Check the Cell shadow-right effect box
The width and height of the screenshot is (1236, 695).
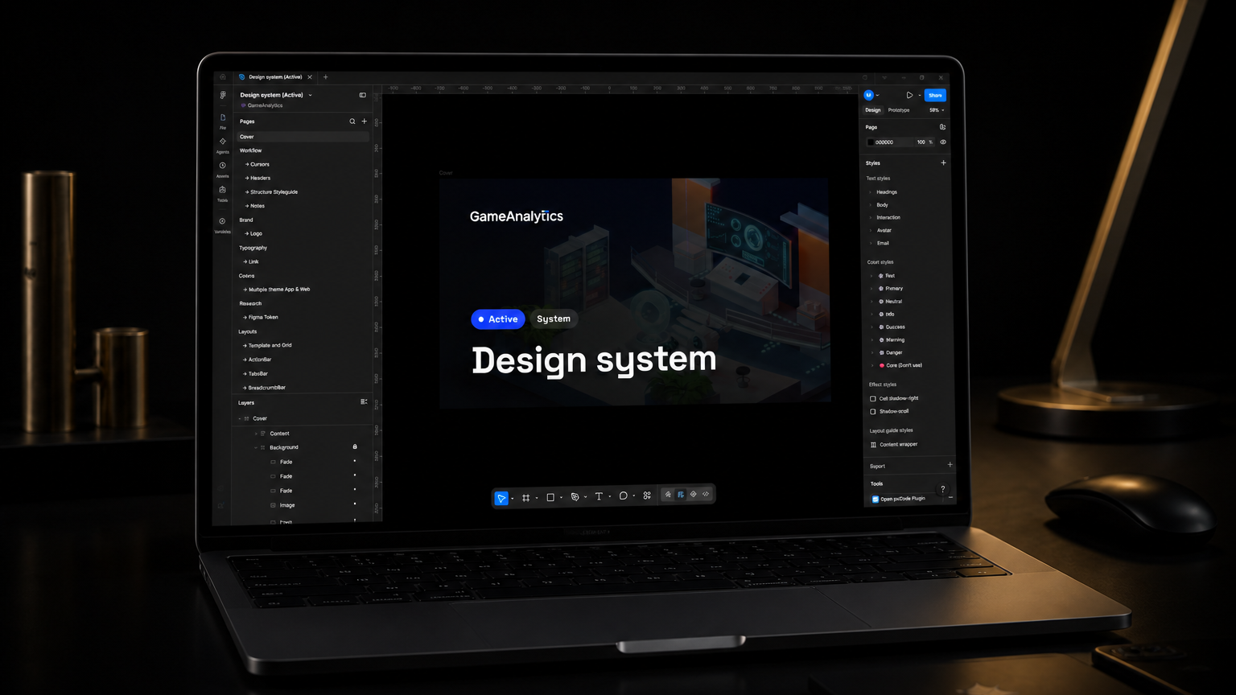[873, 398]
